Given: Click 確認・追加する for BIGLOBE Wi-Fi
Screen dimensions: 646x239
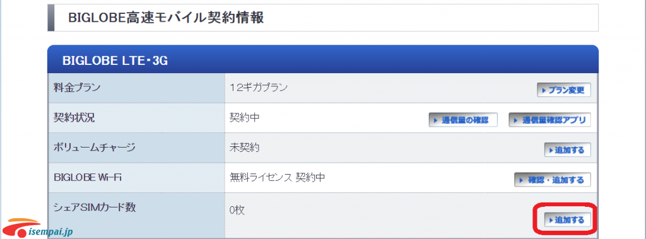Looking at the screenshot, I should point(553,180).
